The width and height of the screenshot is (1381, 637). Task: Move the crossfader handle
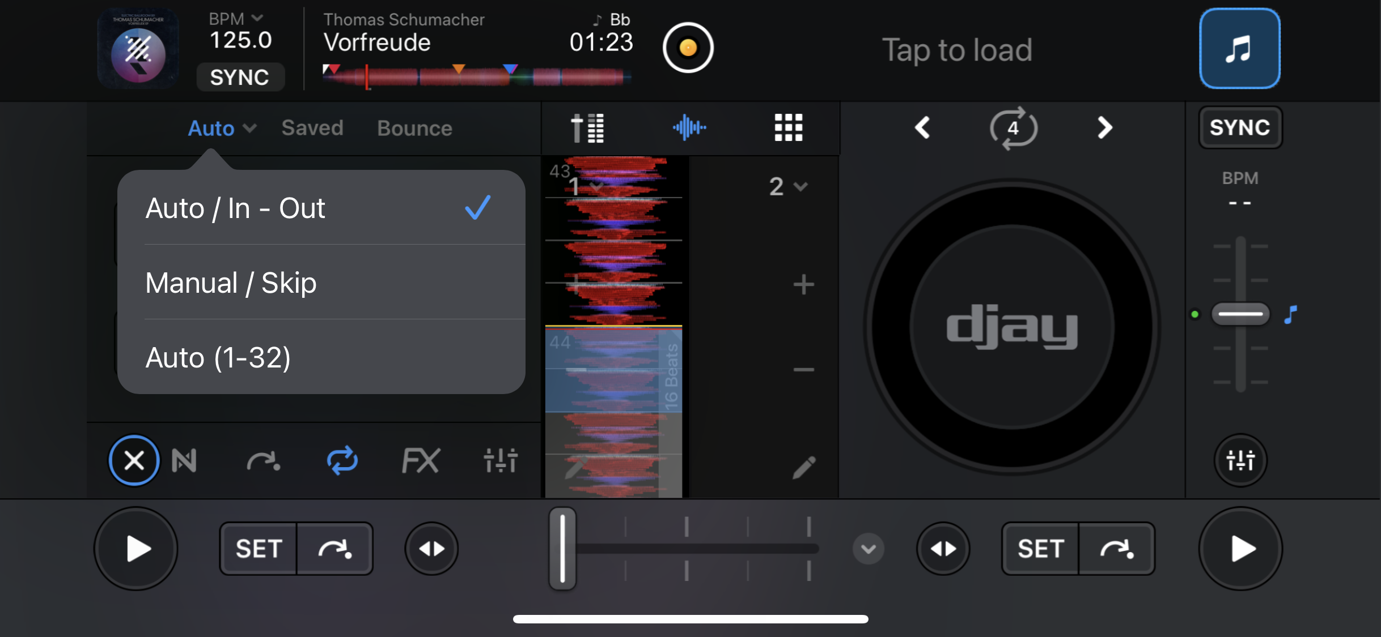[562, 548]
